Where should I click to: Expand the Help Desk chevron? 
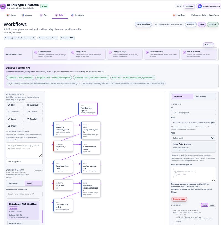pos(186,15)
